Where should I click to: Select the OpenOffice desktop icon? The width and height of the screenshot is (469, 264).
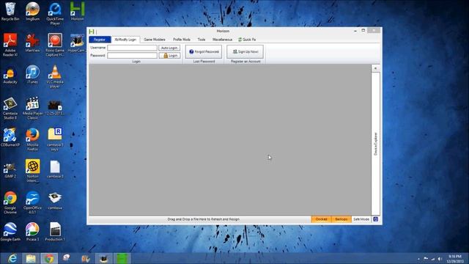click(x=32, y=202)
